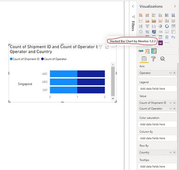Remove Count of Operator from Value
The image size is (179, 170).
tap(174, 109)
